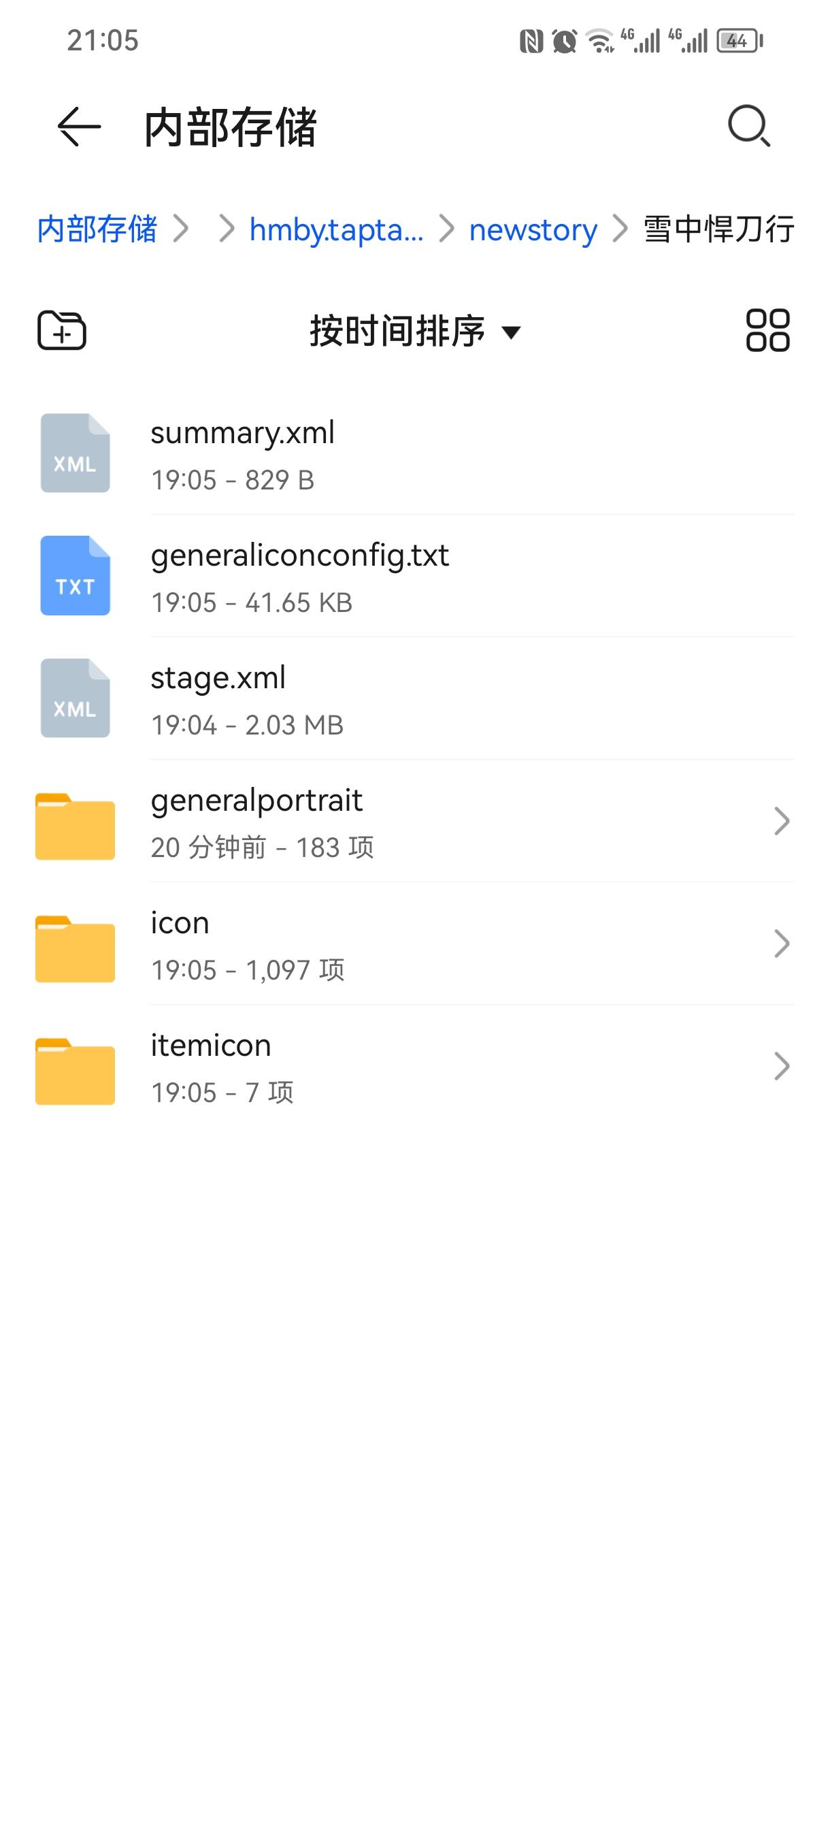The image size is (830, 1838).
Task: Expand the itemicon folder chevron
Action: [x=782, y=1066]
